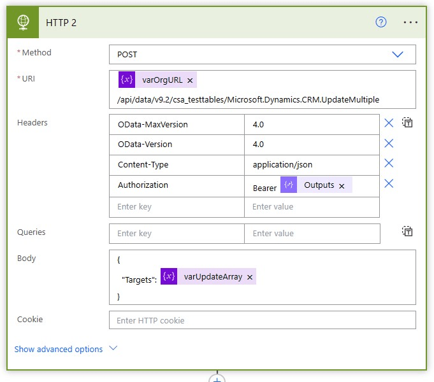Expand the Method dropdown showing POST
The image size is (434, 382).
point(397,55)
